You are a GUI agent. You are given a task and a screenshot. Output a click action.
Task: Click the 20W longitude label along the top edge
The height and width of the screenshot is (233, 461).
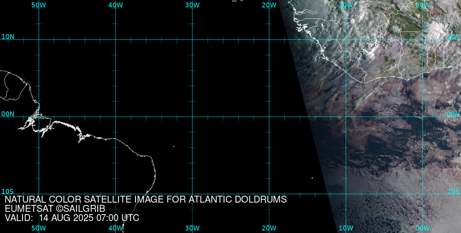pyautogui.click(x=269, y=5)
